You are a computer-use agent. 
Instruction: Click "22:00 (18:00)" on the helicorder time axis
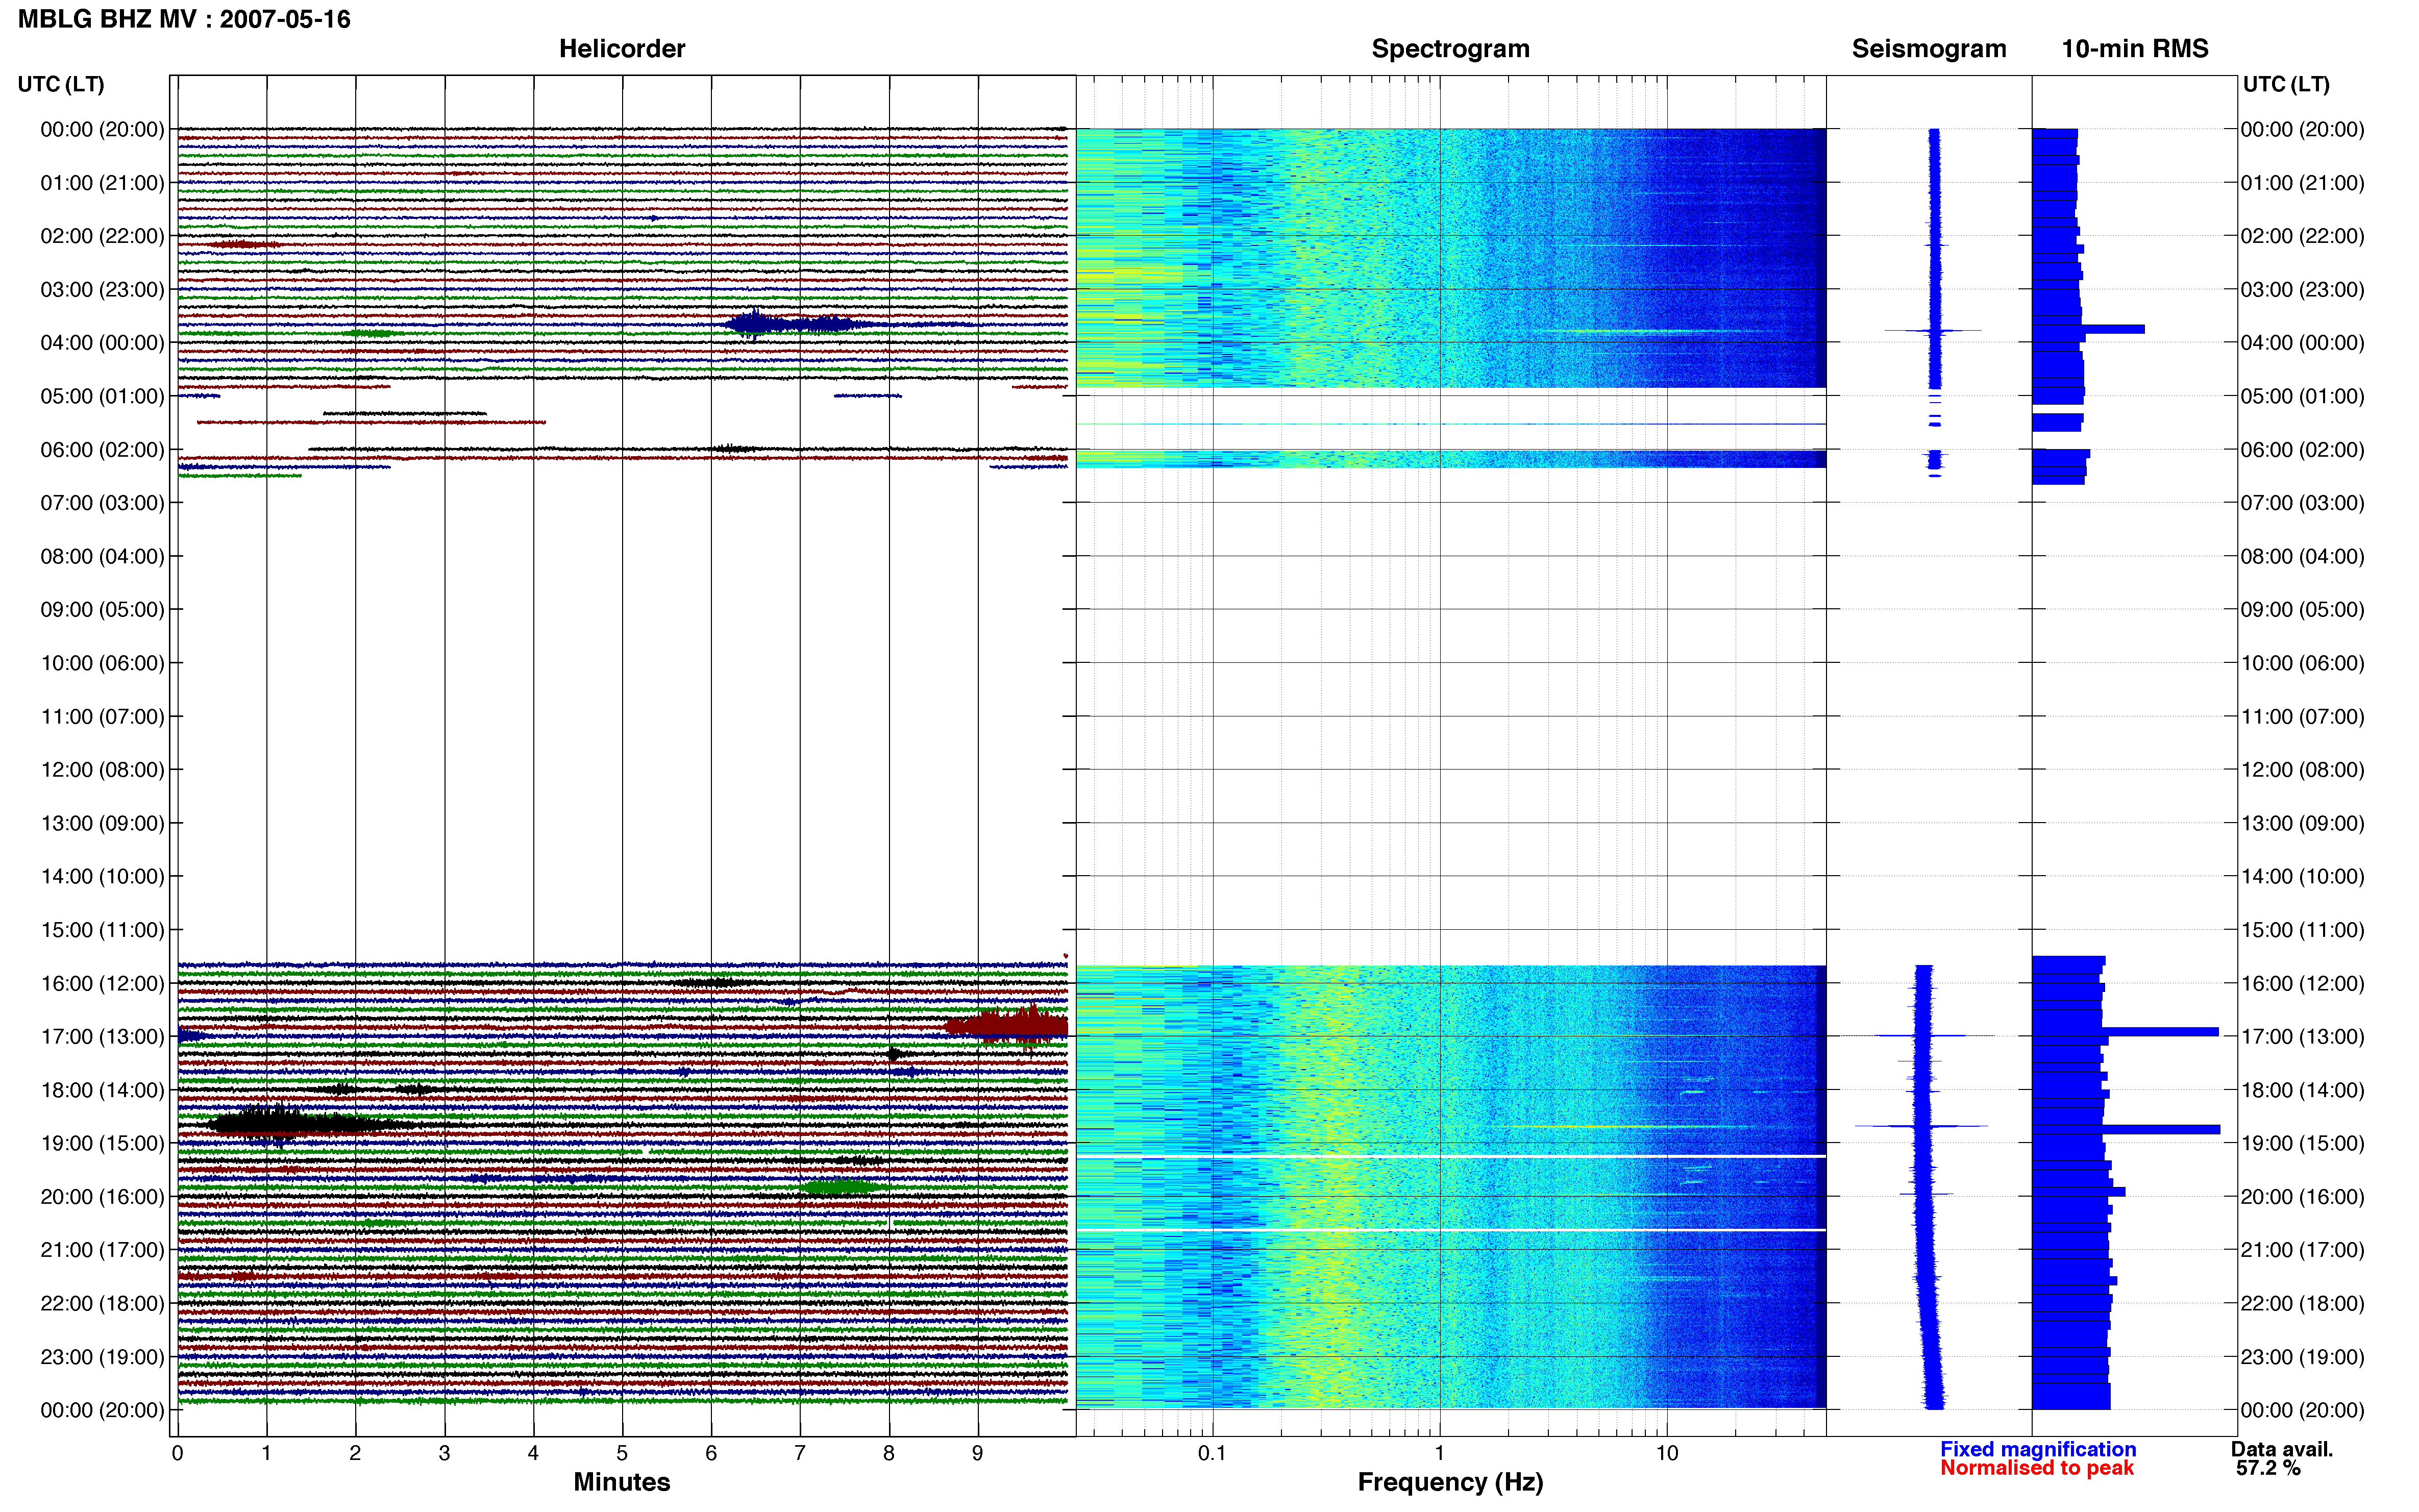click(x=102, y=1303)
